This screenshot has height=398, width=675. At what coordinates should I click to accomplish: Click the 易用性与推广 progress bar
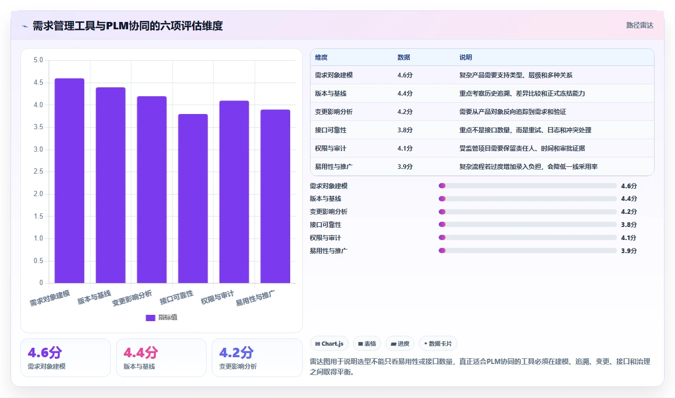pyautogui.click(x=528, y=251)
